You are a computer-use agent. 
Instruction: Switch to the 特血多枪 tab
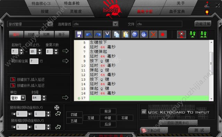(72, 3)
